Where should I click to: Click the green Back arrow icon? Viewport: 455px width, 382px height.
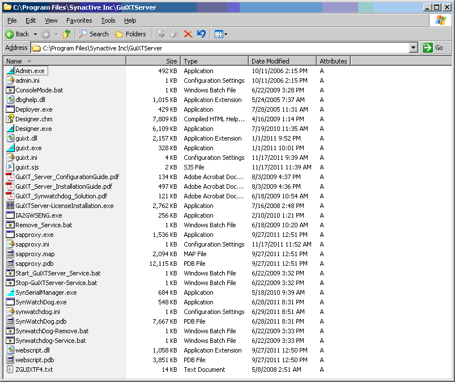tap(9, 34)
